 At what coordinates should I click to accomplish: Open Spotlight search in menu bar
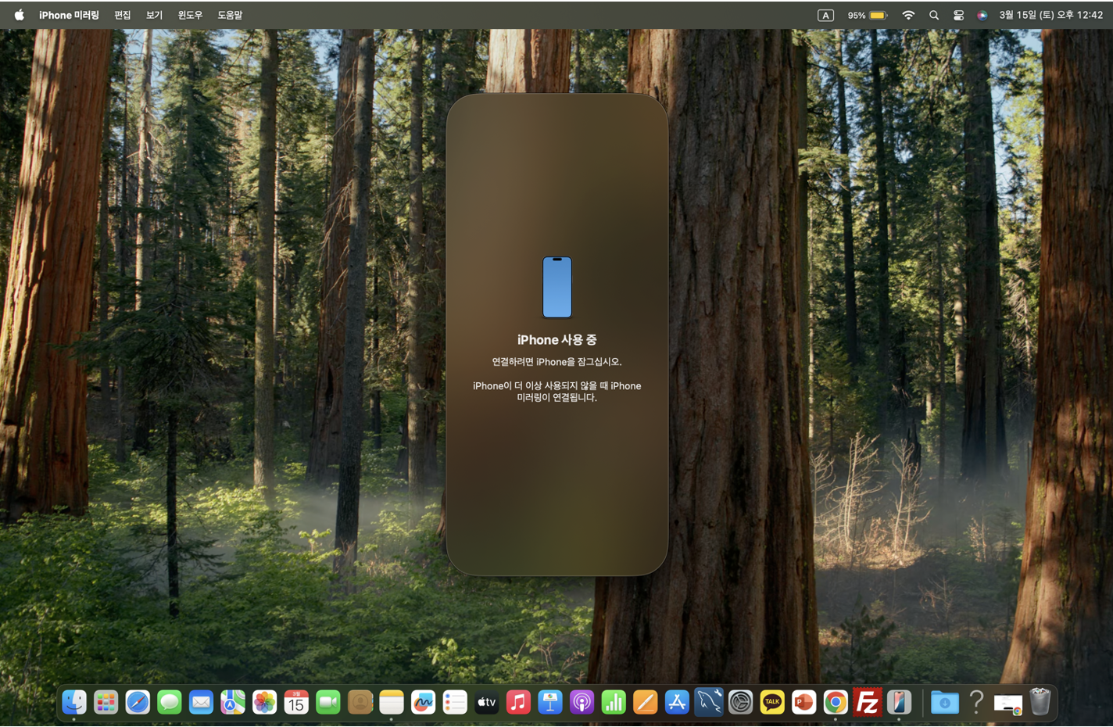point(933,15)
